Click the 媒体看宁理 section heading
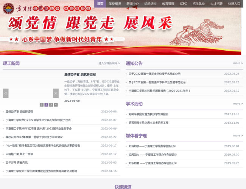The width and height of the screenshot is (246, 189). 136,136
